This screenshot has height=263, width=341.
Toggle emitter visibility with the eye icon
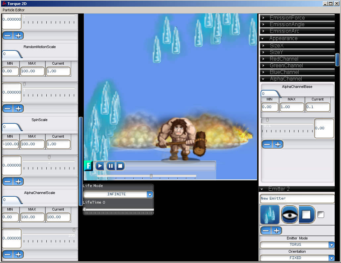pos(289,215)
